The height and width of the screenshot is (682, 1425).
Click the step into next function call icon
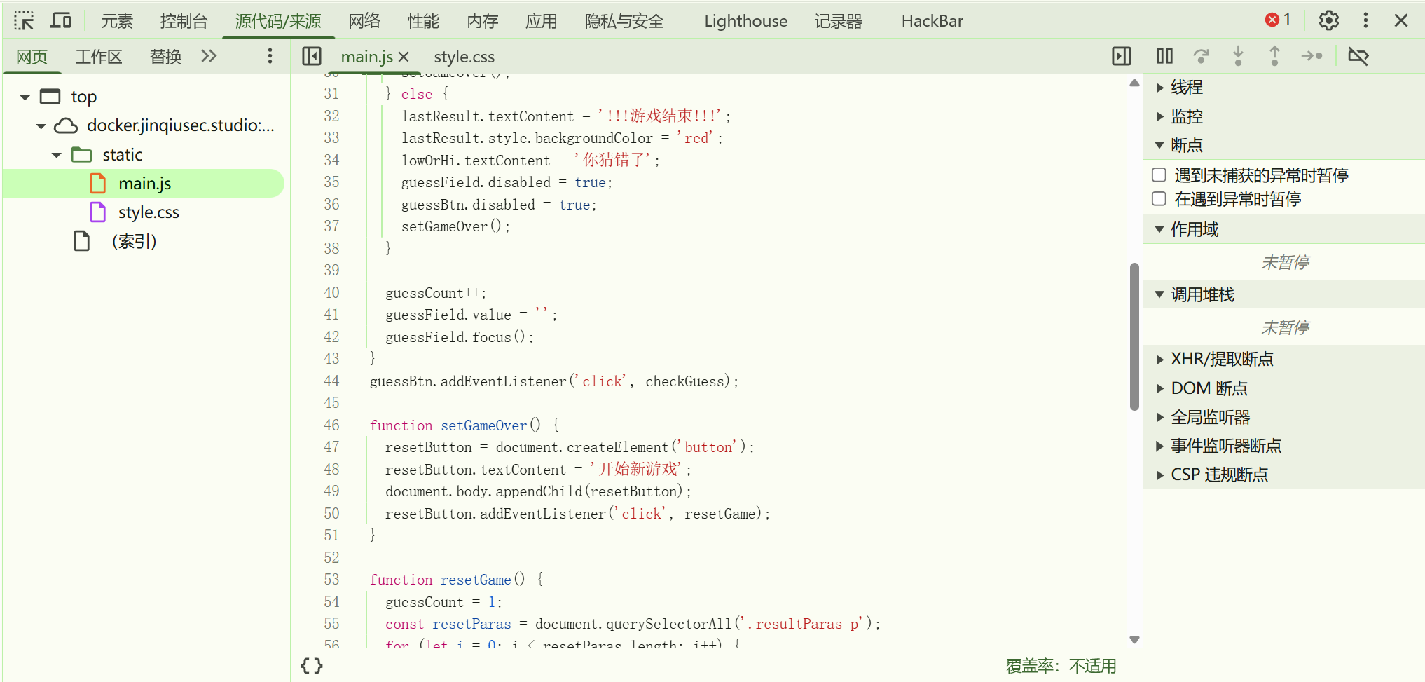(1239, 55)
